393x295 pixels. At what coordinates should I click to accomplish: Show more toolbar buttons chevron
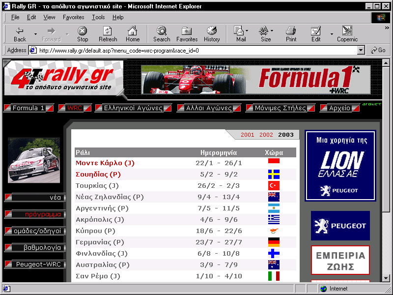(387, 28)
